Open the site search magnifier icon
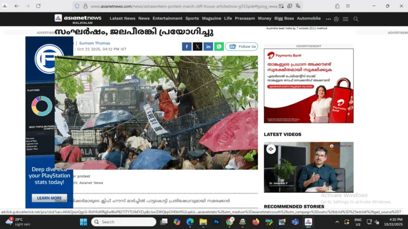 point(356,18)
